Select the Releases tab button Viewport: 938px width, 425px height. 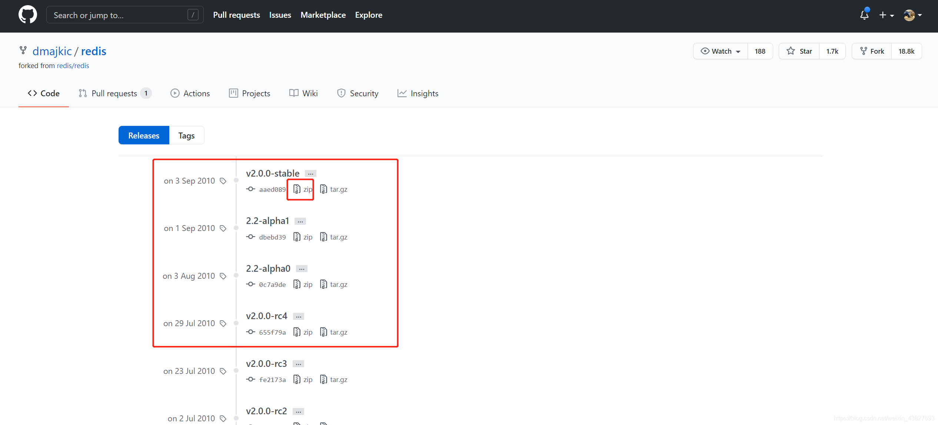(144, 135)
